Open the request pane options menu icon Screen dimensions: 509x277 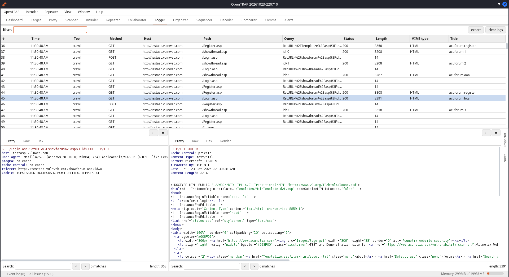(163, 133)
